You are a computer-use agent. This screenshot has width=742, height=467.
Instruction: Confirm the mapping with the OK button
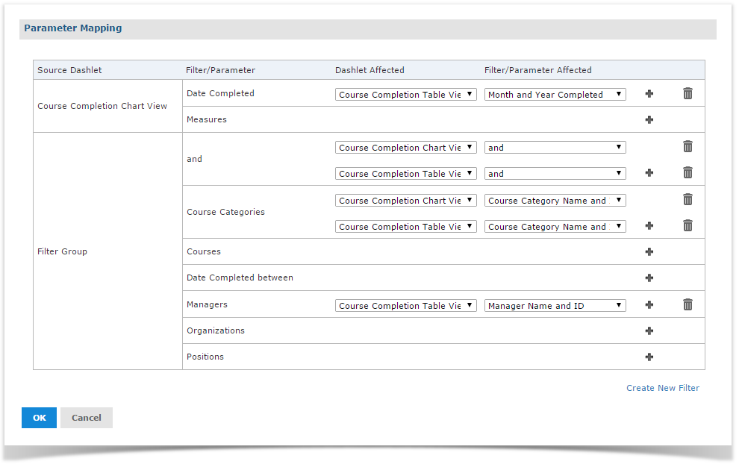tap(39, 418)
